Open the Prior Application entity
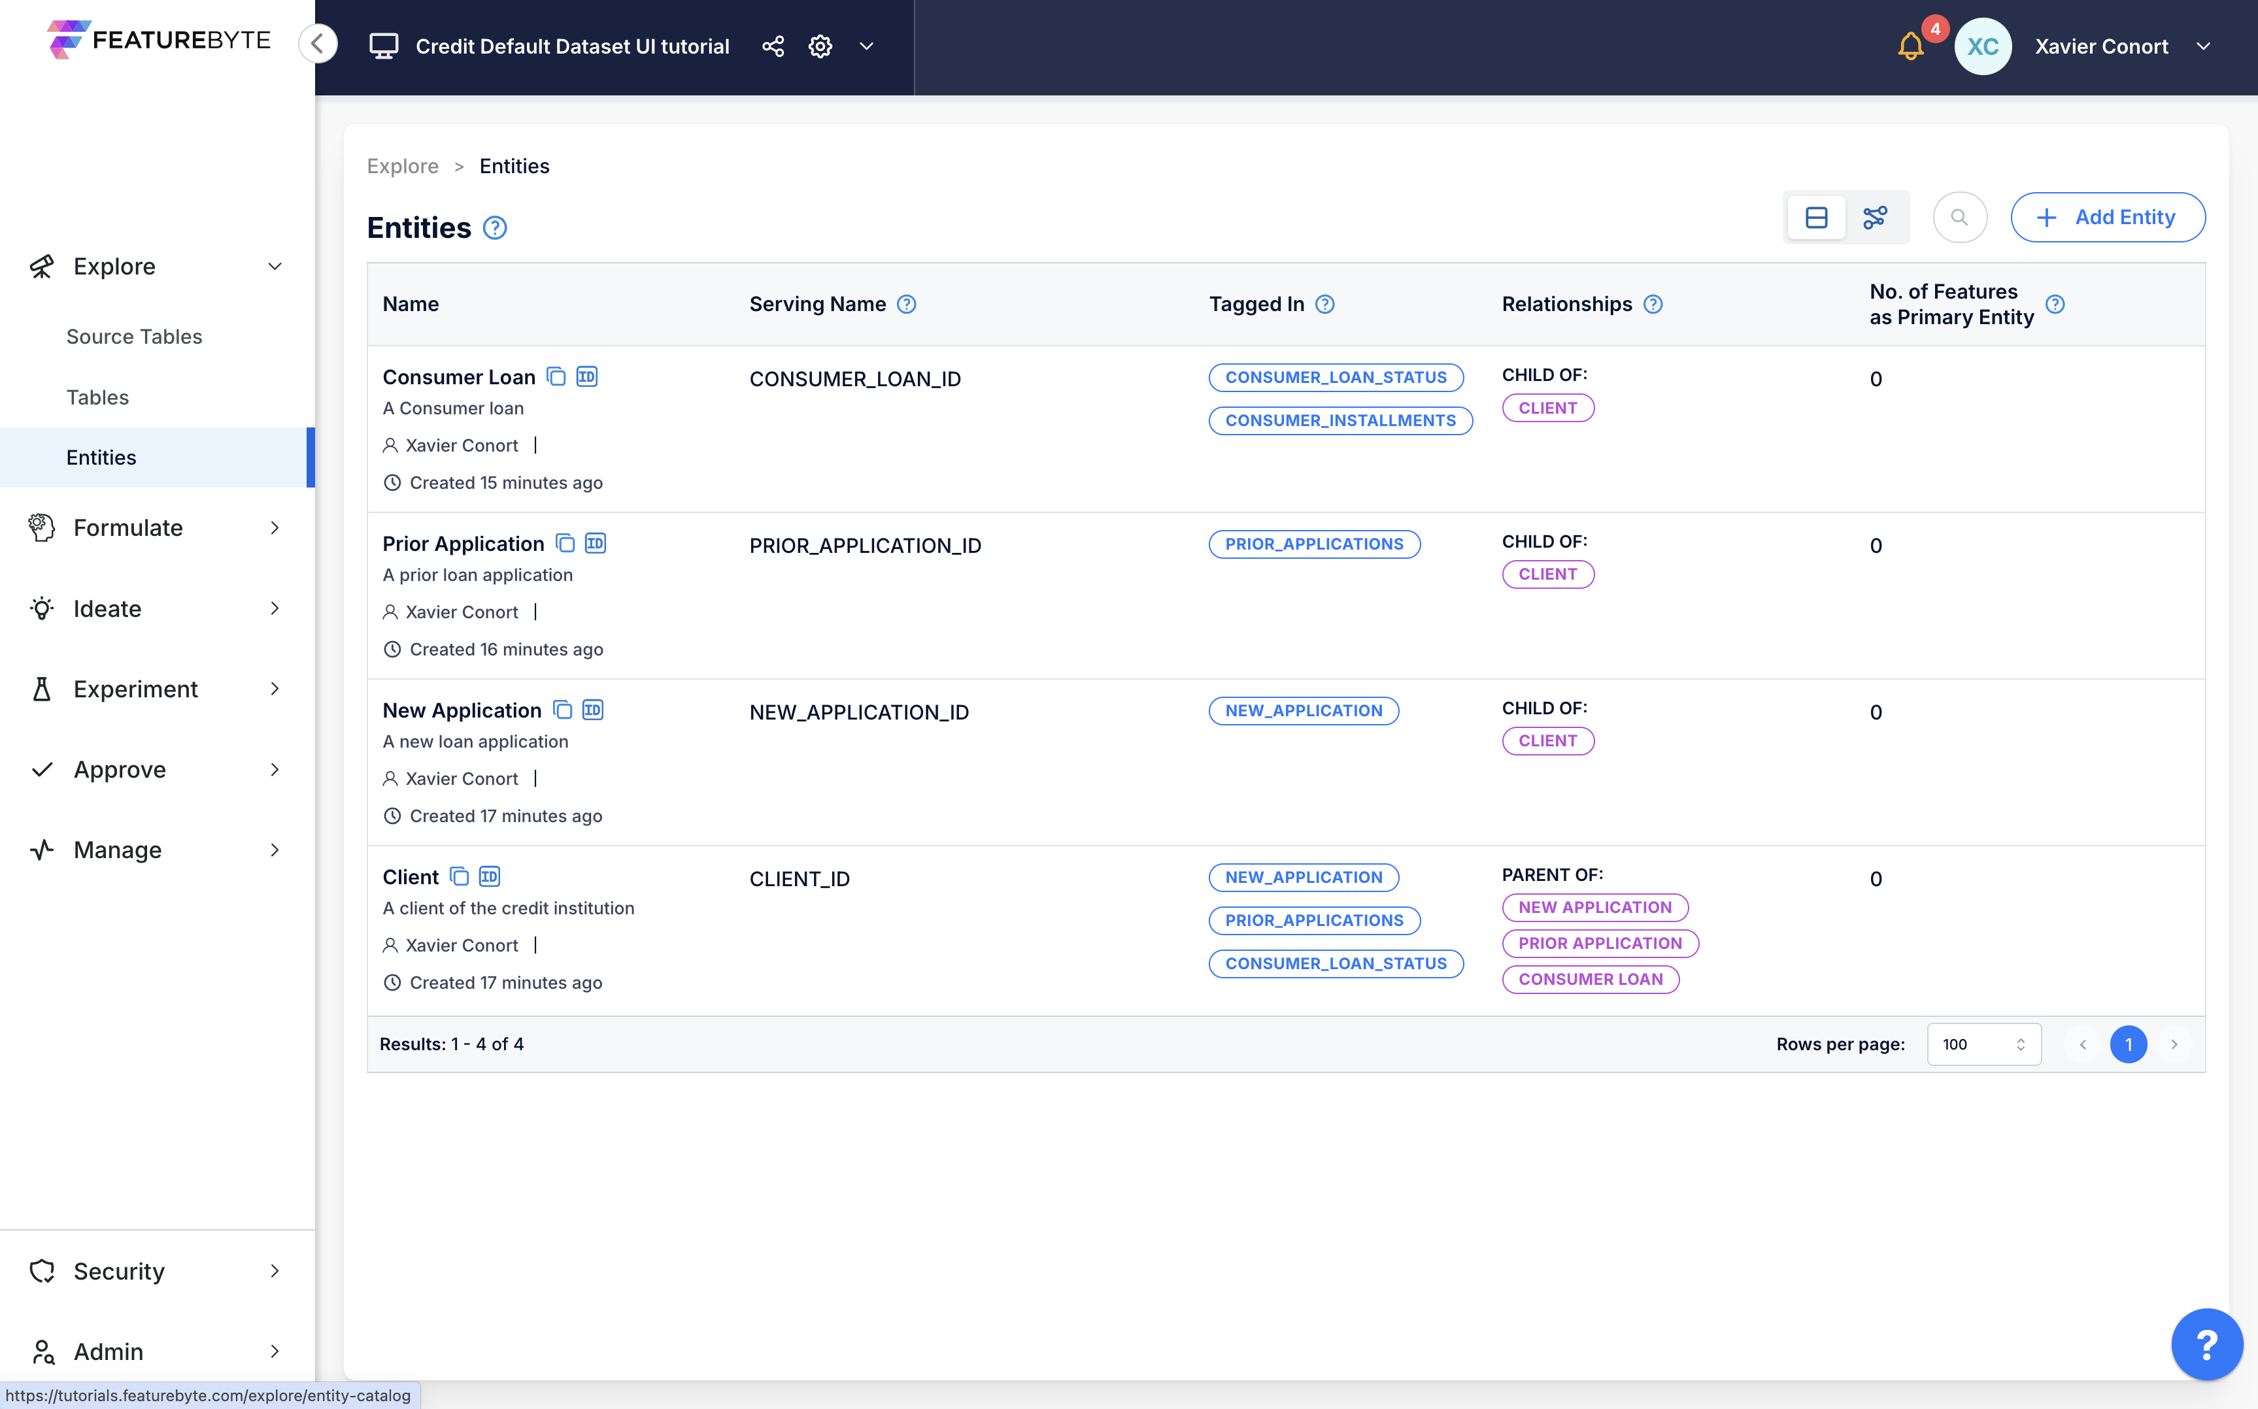Image resolution: width=2258 pixels, height=1409 pixels. click(463, 543)
